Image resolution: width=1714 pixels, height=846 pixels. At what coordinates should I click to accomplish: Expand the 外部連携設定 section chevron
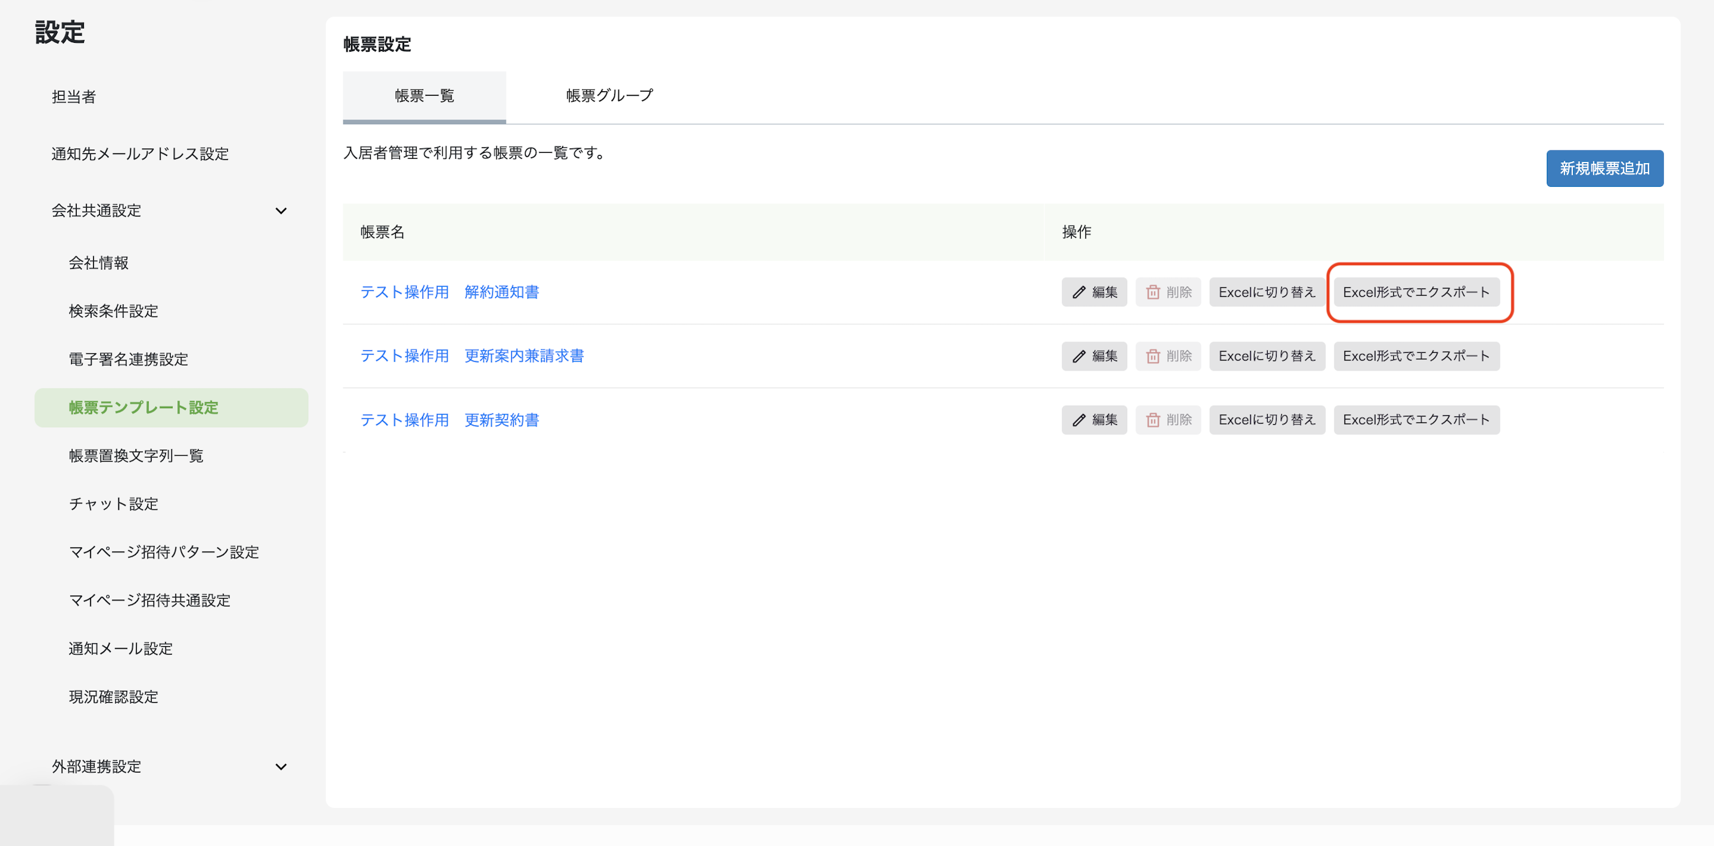coord(281,767)
